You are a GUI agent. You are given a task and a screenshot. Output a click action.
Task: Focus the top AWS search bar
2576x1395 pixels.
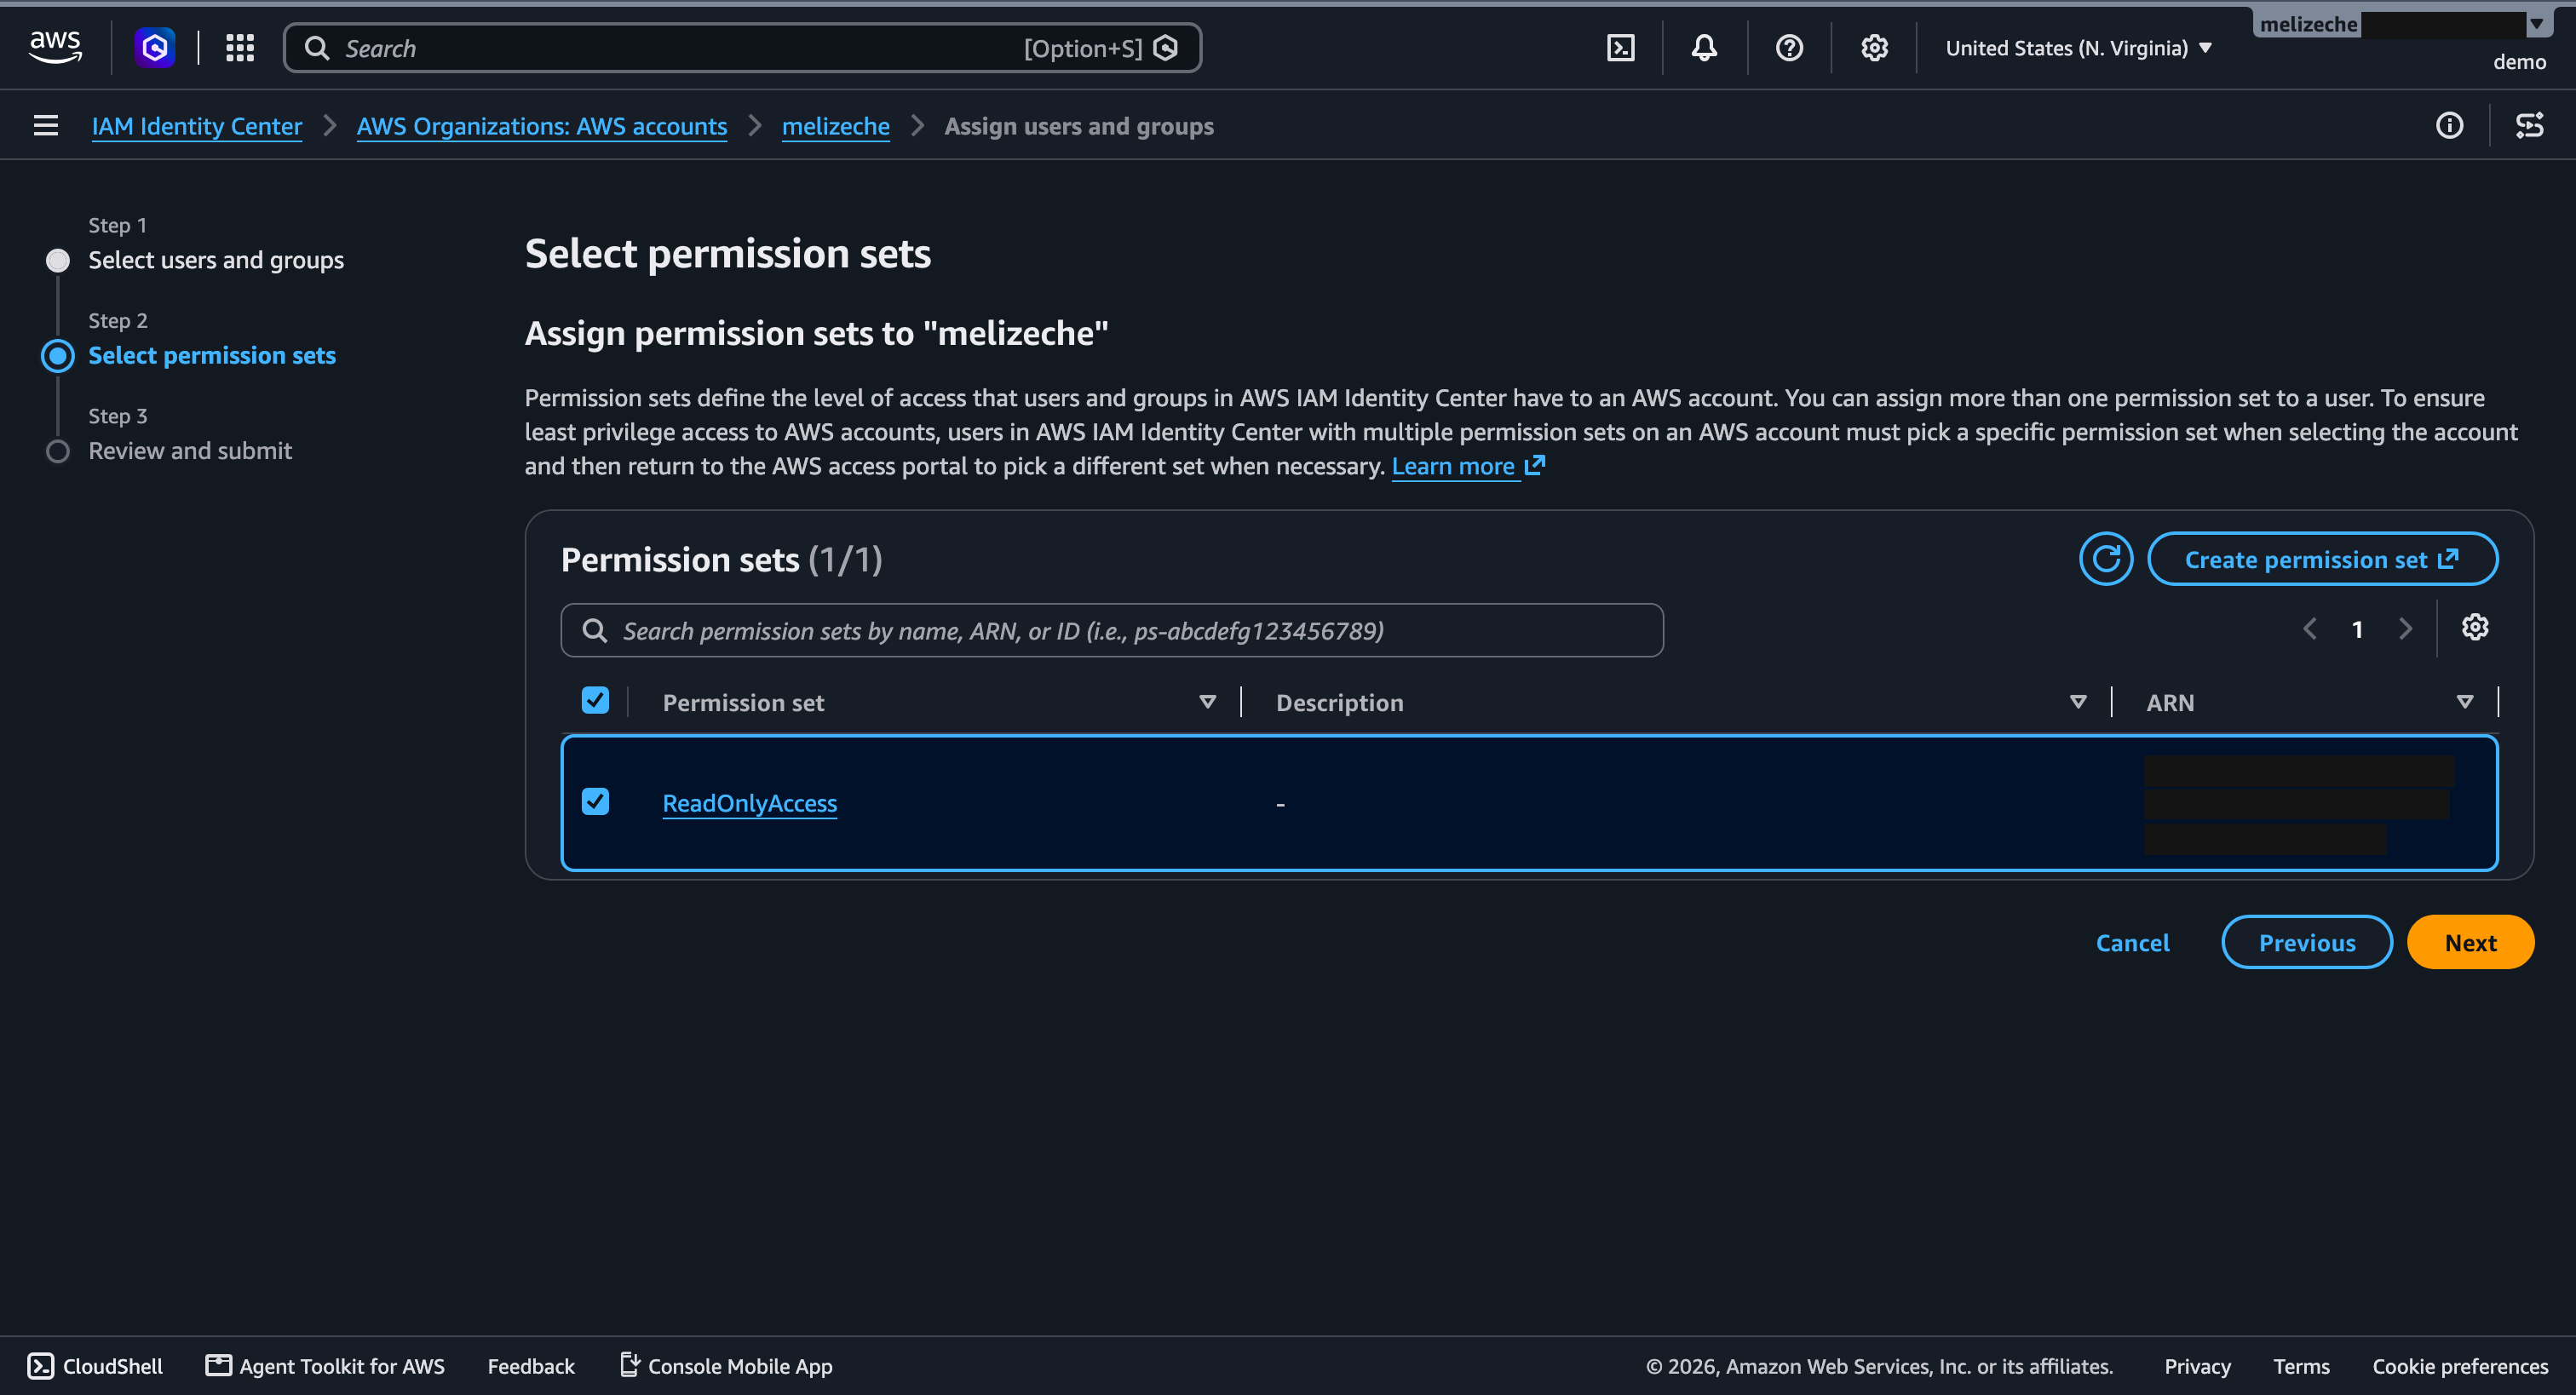tap(742, 48)
